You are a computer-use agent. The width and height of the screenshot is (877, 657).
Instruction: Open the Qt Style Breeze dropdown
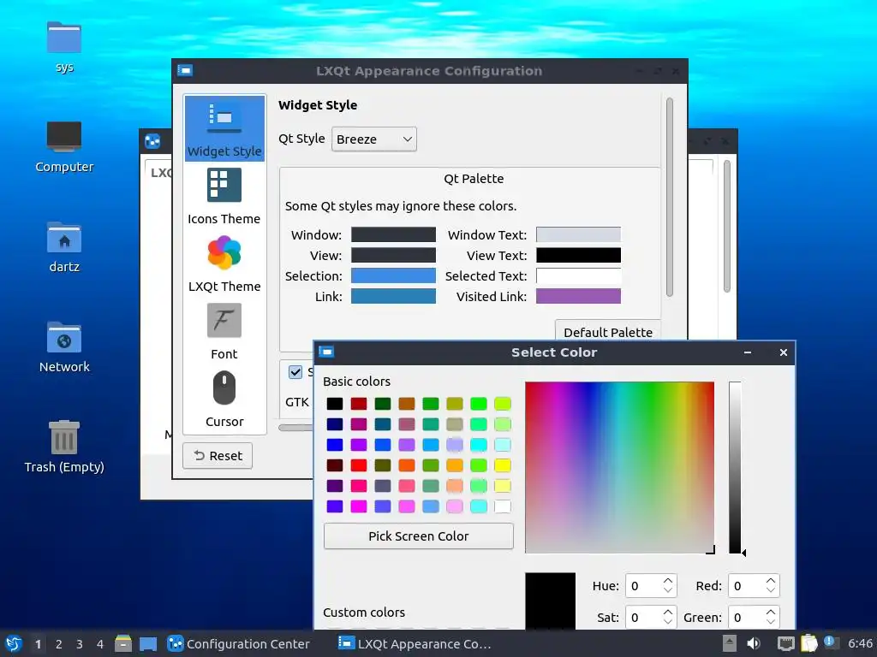(374, 139)
